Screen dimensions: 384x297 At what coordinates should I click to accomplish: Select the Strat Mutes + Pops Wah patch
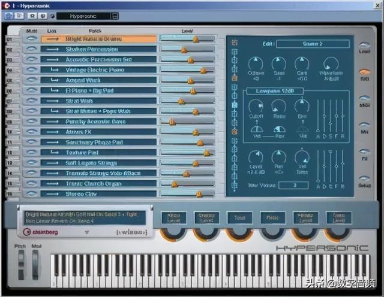point(98,111)
